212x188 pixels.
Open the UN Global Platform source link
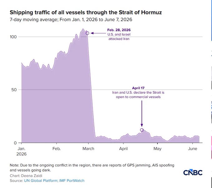pyautogui.click(x=41, y=181)
